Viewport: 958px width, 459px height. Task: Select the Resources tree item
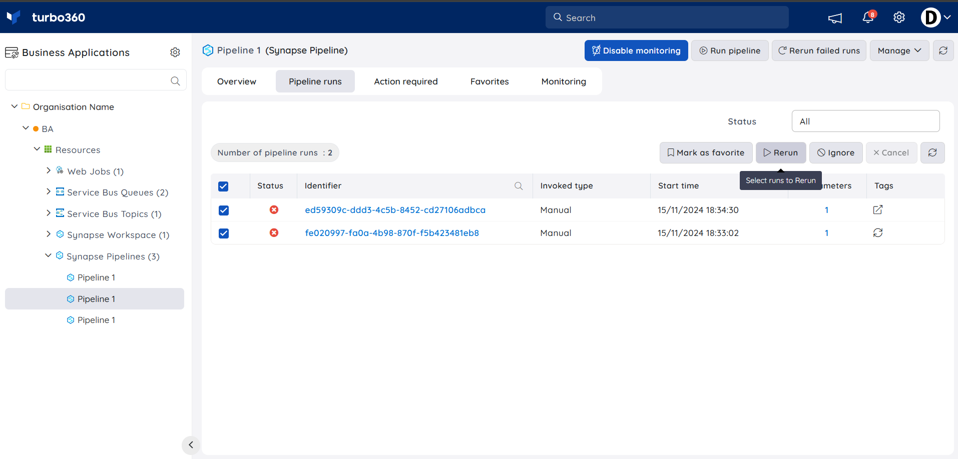[78, 150]
